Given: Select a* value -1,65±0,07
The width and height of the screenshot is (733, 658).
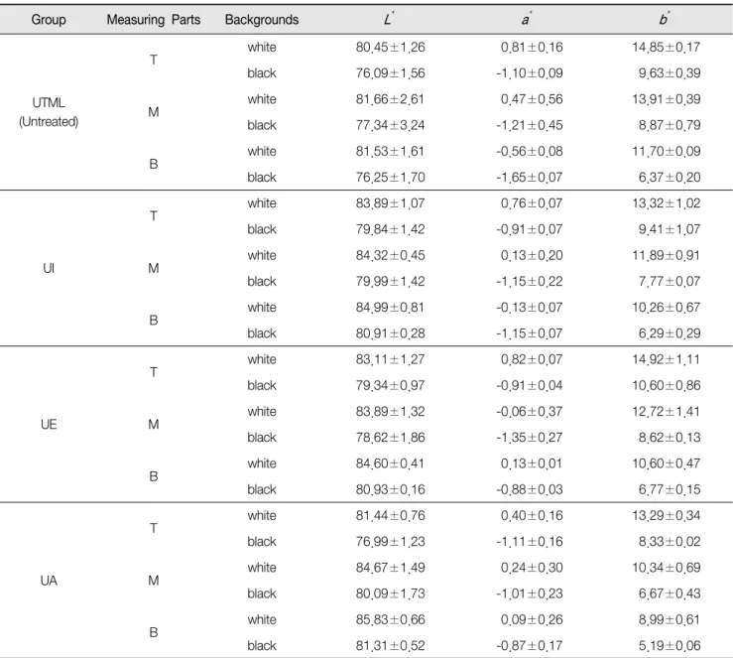Looking at the screenshot, I should pos(530,178).
